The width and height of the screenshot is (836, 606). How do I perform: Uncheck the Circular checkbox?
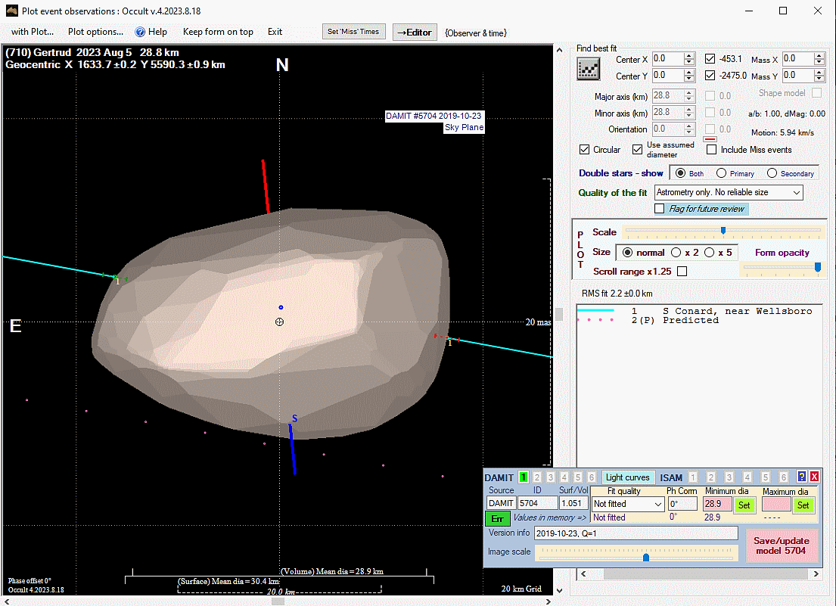click(x=584, y=150)
